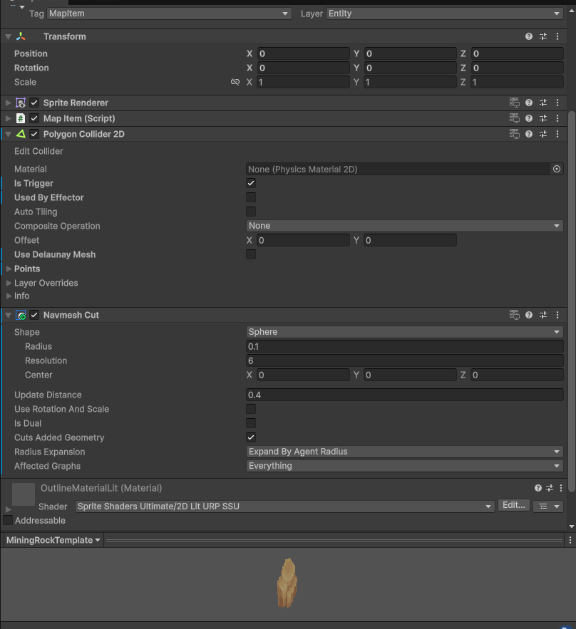Open Transform component preset selector icon
The image size is (576, 629).
coord(543,36)
